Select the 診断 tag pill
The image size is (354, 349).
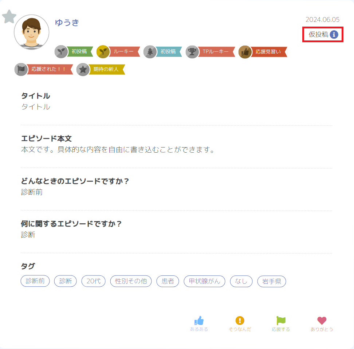[66, 281]
